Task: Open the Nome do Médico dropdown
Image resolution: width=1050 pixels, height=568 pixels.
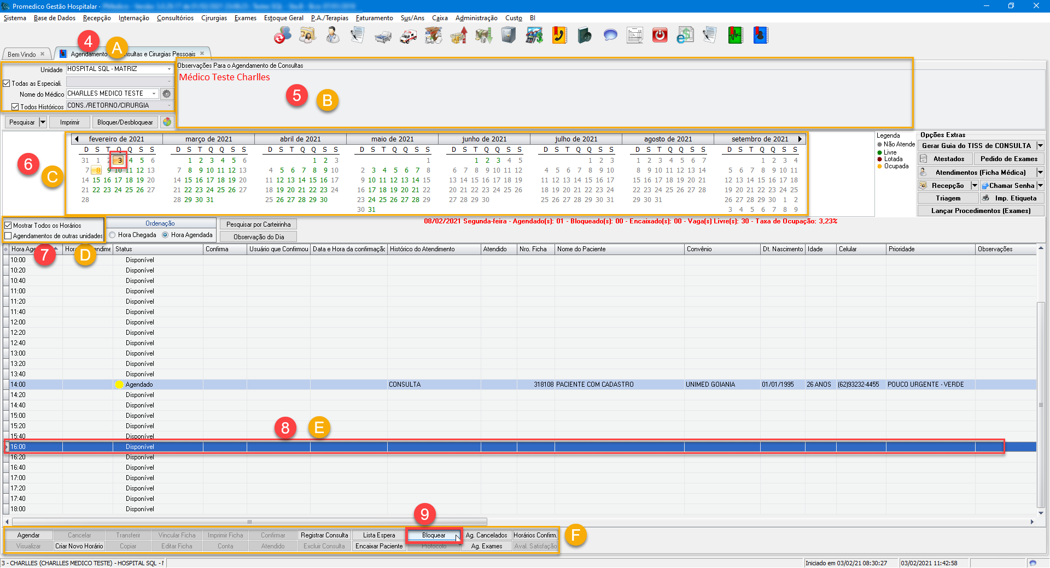Action: coord(154,94)
